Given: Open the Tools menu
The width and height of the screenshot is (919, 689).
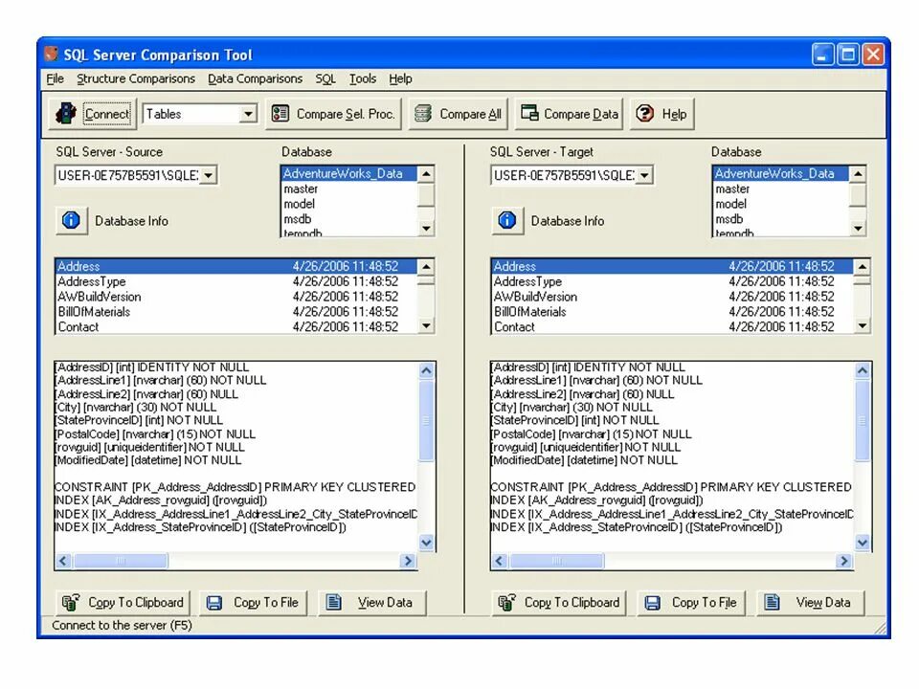Looking at the screenshot, I should pyautogui.click(x=363, y=78).
